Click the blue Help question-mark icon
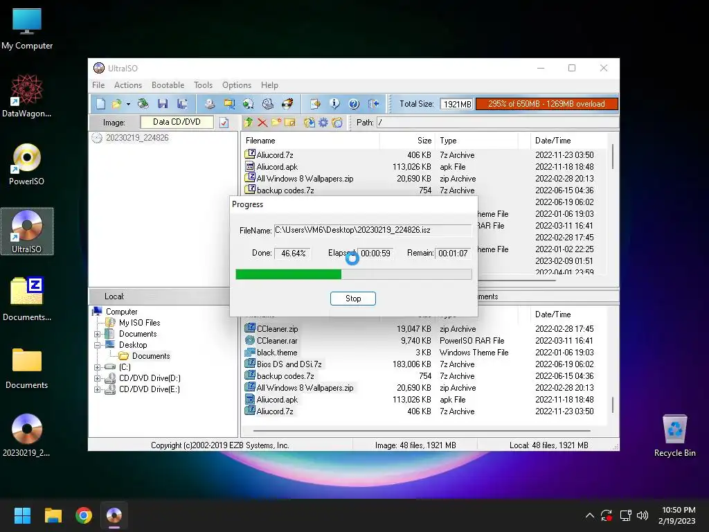The width and height of the screenshot is (709, 532). point(354,104)
